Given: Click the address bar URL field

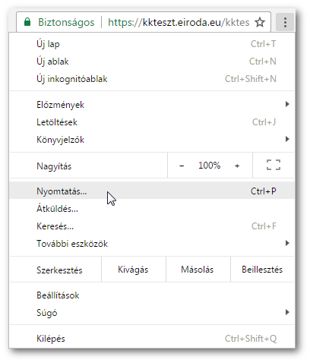Looking at the screenshot, I should pyautogui.click(x=179, y=22).
